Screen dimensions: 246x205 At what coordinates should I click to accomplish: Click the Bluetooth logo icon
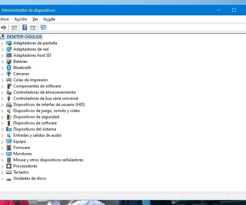click(9, 68)
